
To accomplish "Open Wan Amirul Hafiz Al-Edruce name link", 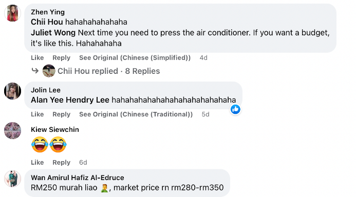I will 78,178.
